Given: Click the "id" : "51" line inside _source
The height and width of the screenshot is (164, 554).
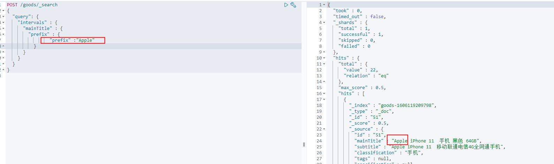Looking at the screenshot, I should pyautogui.click(x=370, y=135).
